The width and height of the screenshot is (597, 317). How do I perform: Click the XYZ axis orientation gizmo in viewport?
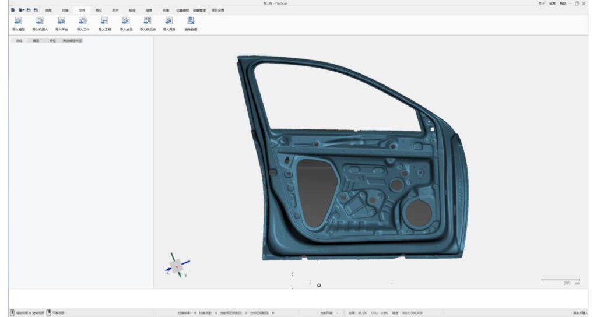pos(177,266)
